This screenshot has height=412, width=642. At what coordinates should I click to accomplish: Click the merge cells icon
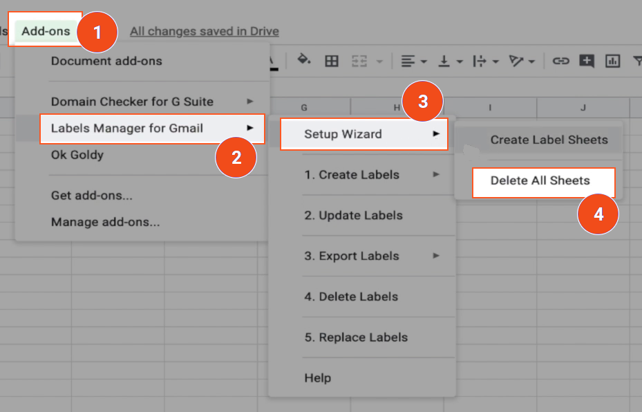point(359,62)
